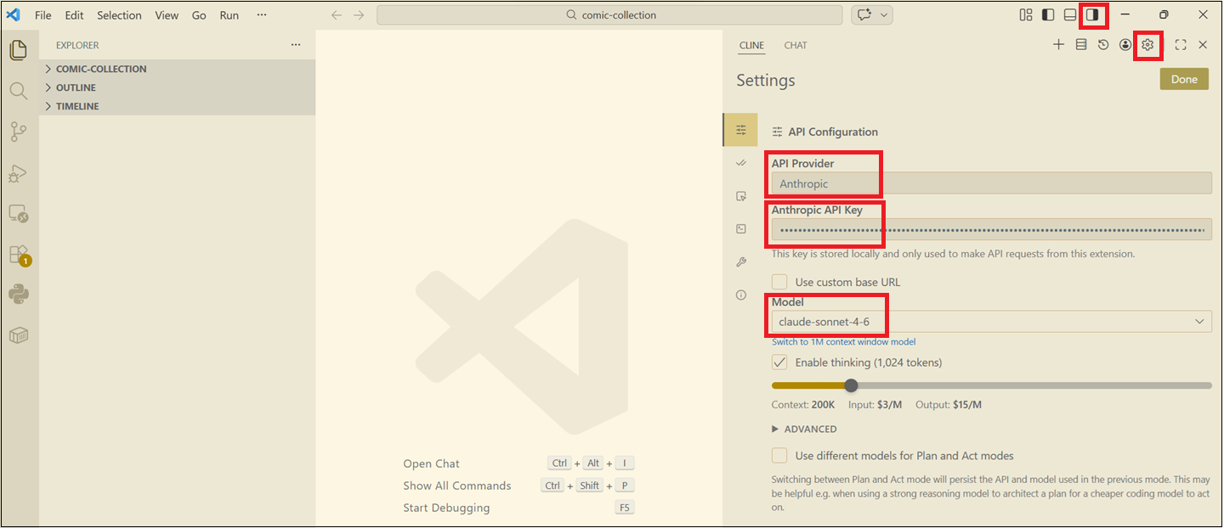
Task: Open the Selection menu
Action: 119,15
